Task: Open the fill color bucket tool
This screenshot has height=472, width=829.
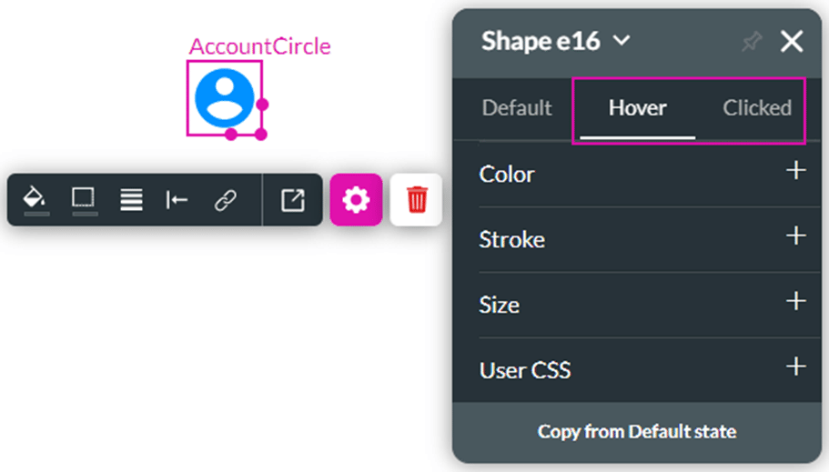Action: [35, 199]
